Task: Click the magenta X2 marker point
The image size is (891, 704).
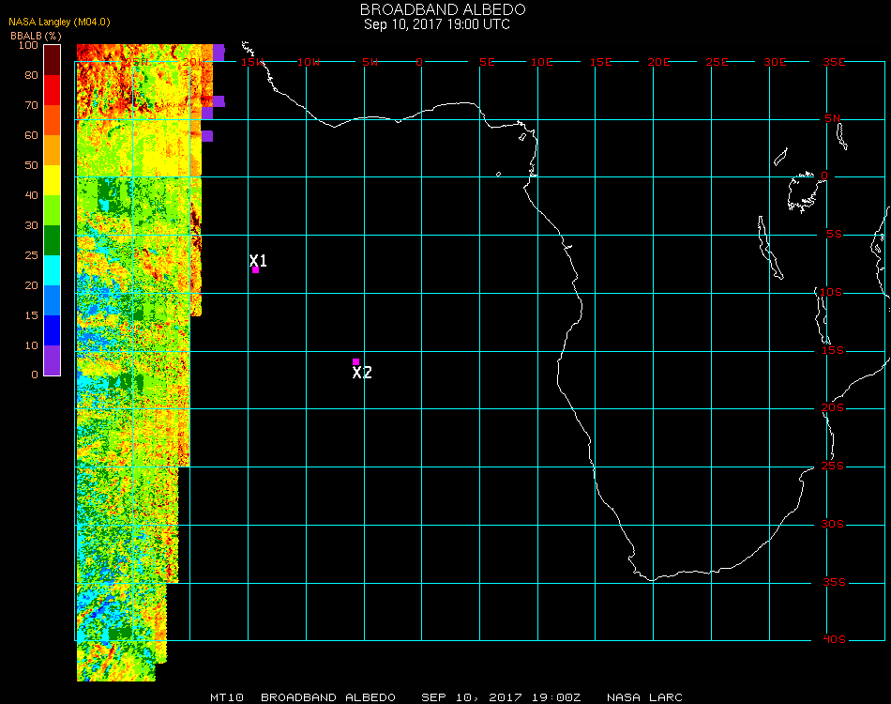Action: pyautogui.click(x=355, y=361)
